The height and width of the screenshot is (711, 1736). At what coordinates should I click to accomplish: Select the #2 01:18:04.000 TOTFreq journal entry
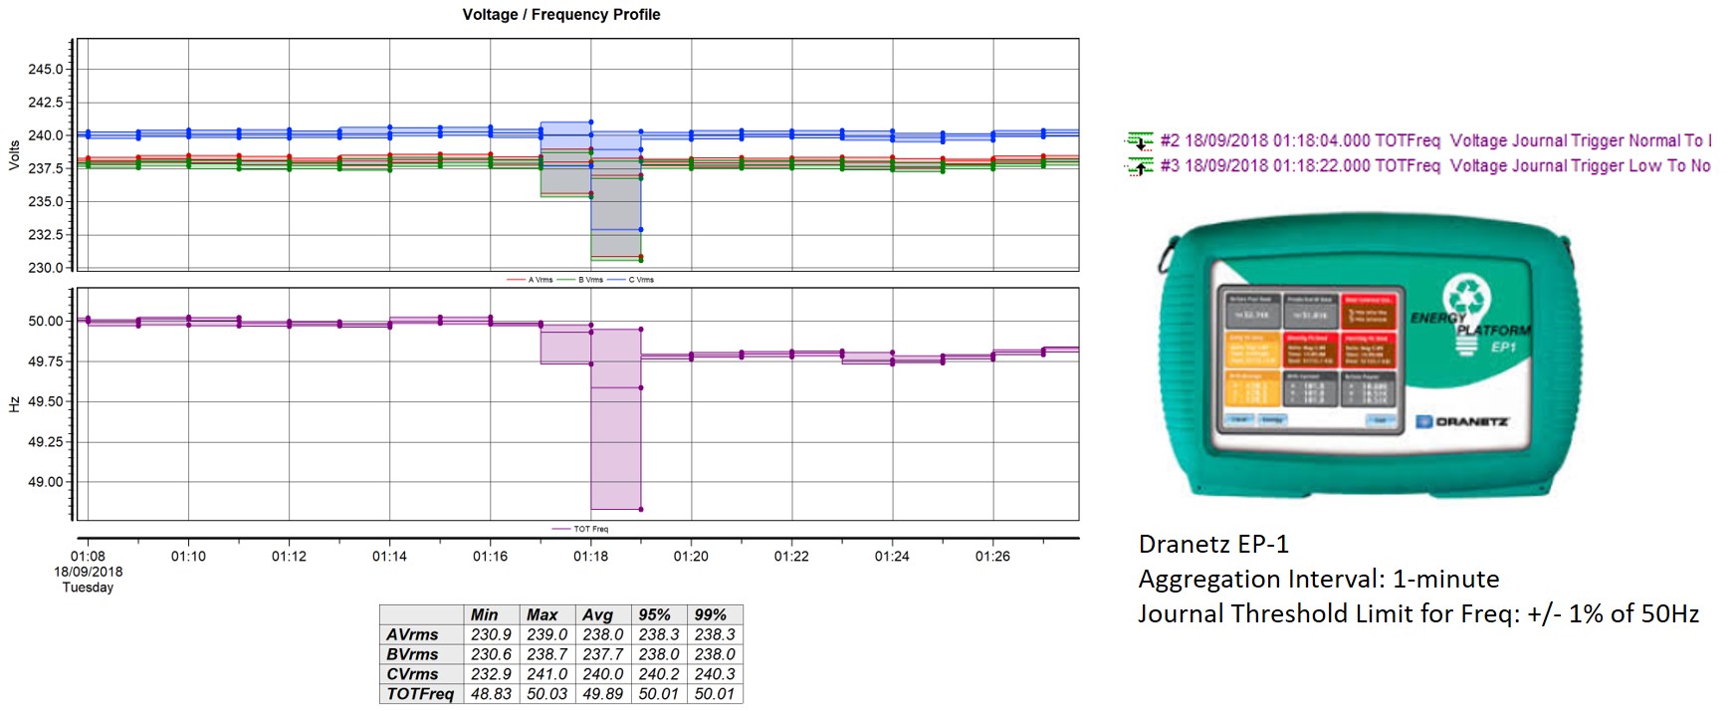[x=1435, y=141]
